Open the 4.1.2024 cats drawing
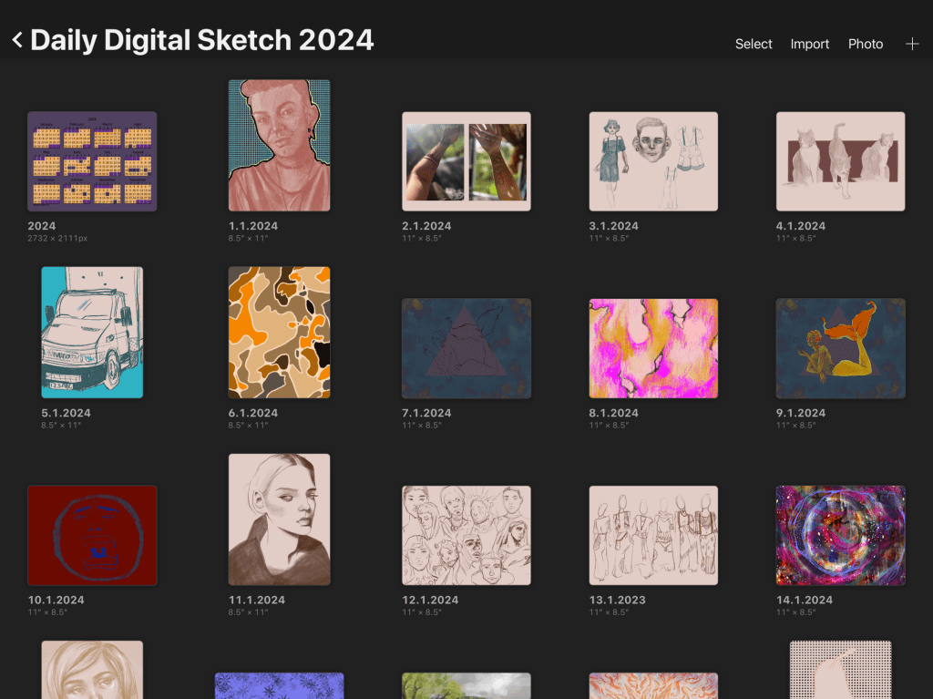 tap(840, 161)
